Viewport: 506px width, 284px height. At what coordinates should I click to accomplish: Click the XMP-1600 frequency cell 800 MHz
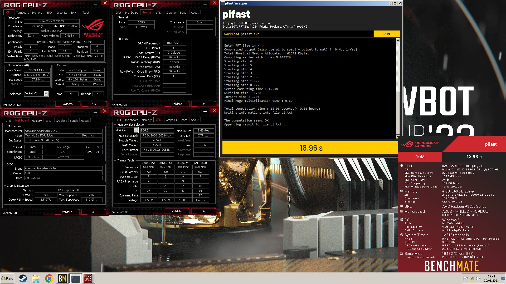point(200,167)
